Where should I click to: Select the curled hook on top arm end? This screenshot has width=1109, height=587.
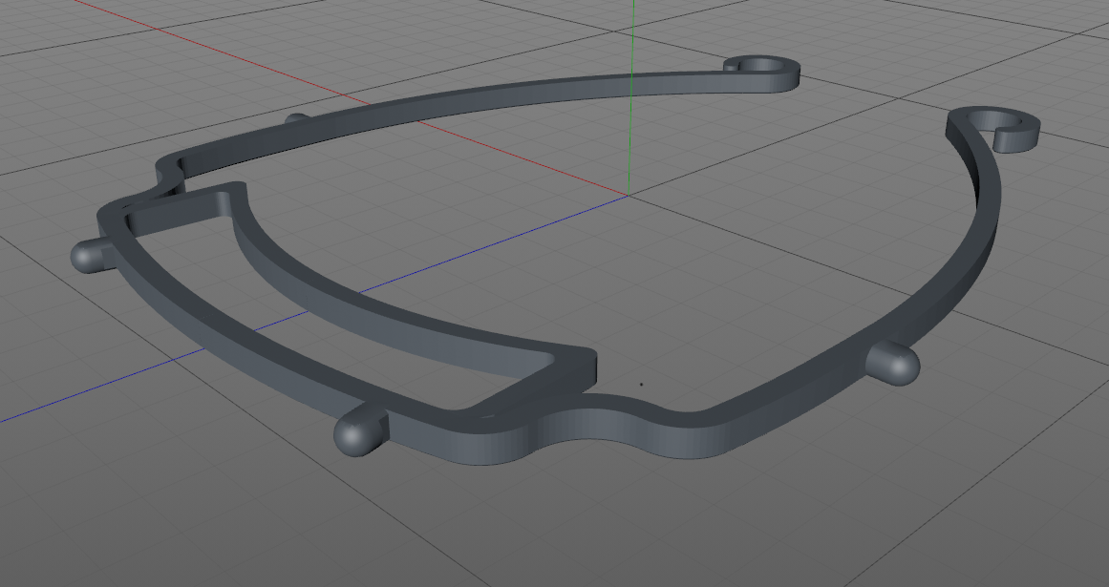(762, 72)
